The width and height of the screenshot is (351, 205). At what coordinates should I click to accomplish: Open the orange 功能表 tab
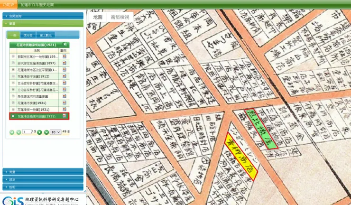(9, 5)
